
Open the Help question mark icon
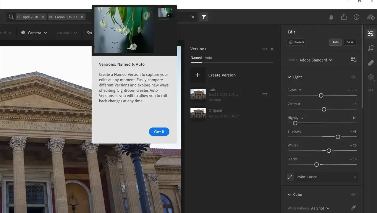click(x=357, y=17)
